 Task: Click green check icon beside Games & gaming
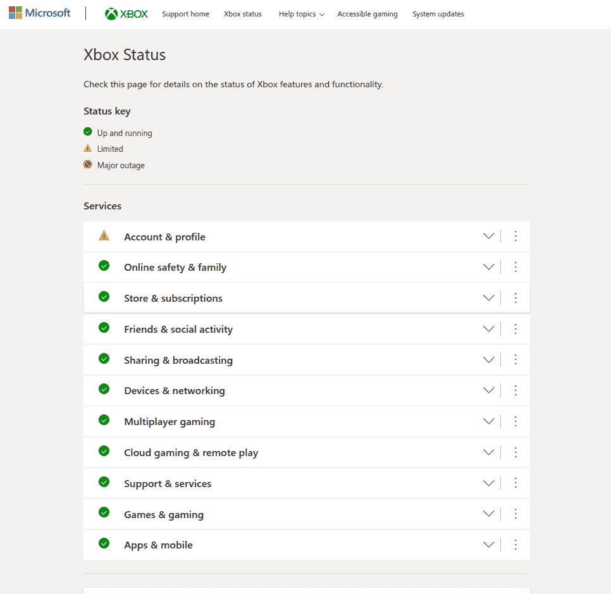(104, 513)
